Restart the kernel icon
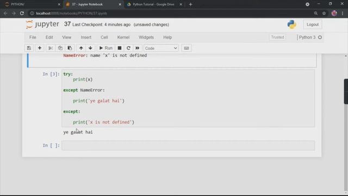This screenshot has height=196, width=348. pos(128,48)
